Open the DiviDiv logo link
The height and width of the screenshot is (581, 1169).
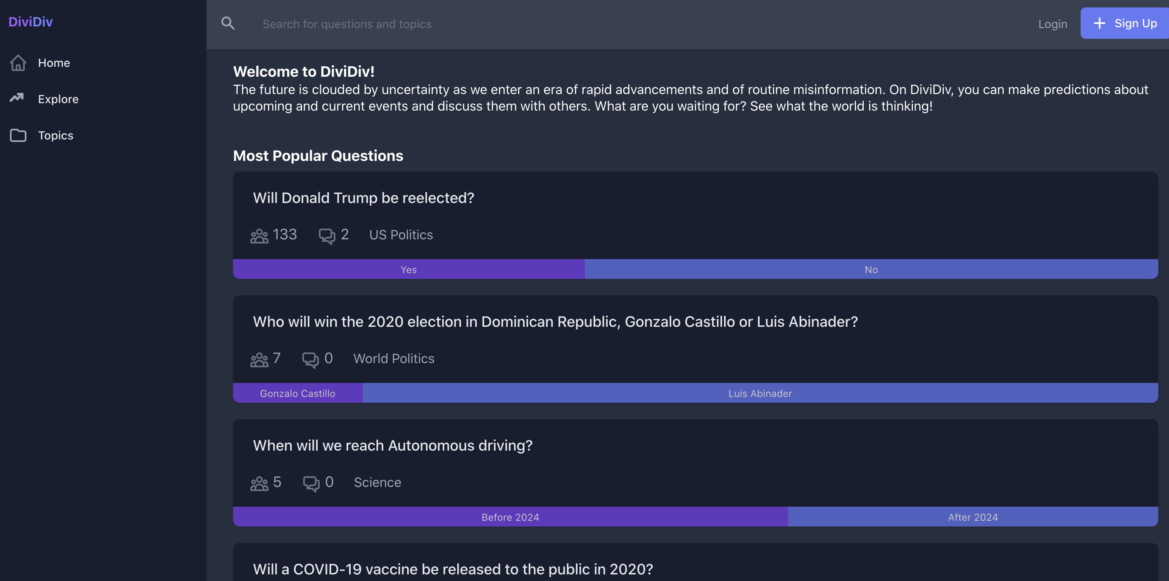pyautogui.click(x=31, y=22)
